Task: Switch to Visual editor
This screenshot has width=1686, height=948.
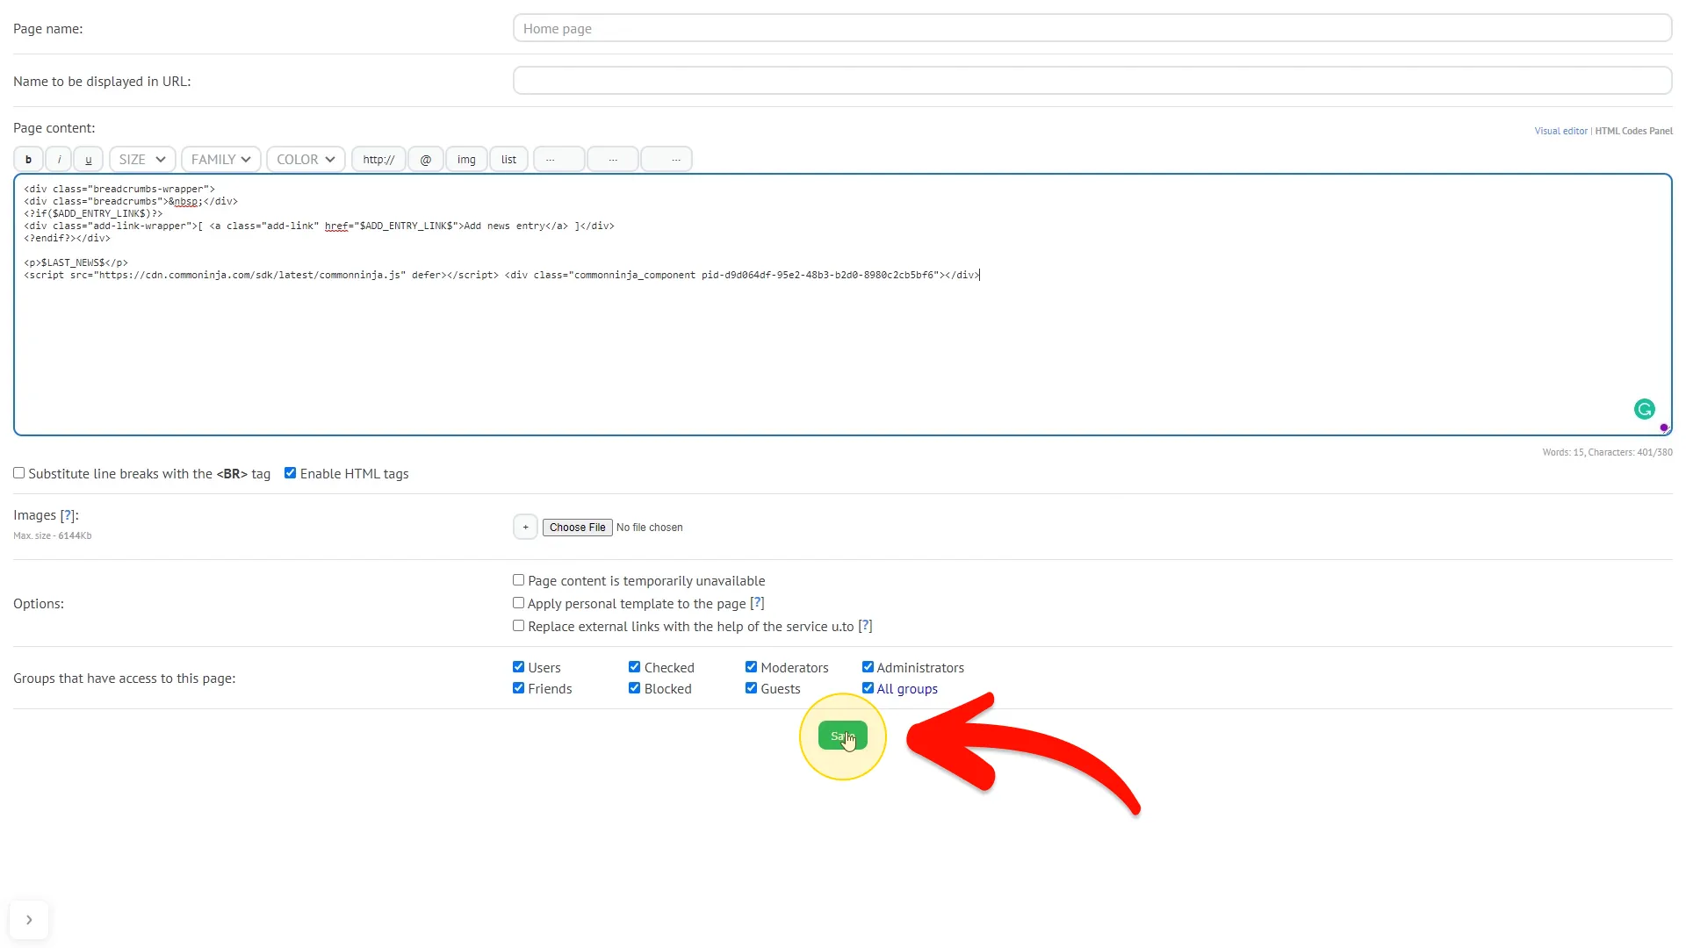Action: (x=1560, y=131)
